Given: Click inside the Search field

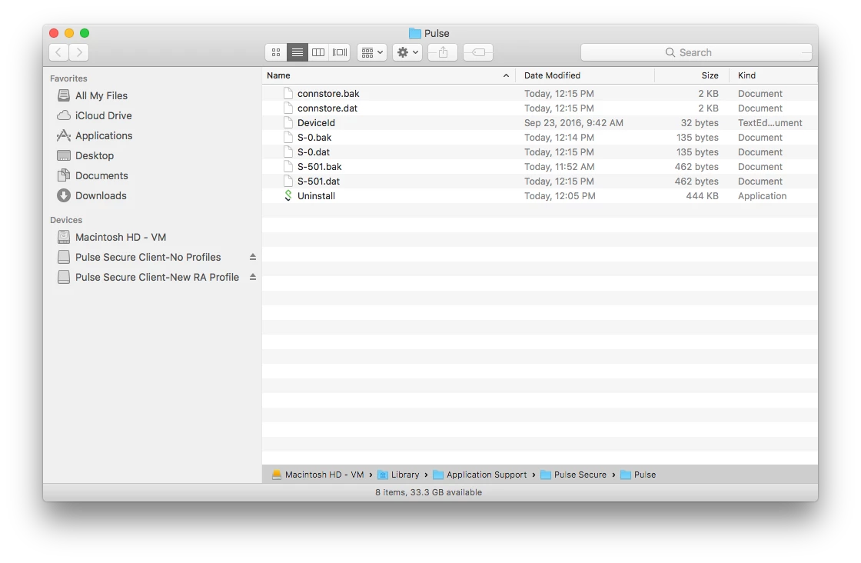Looking at the screenshot, I should [696, 52].
